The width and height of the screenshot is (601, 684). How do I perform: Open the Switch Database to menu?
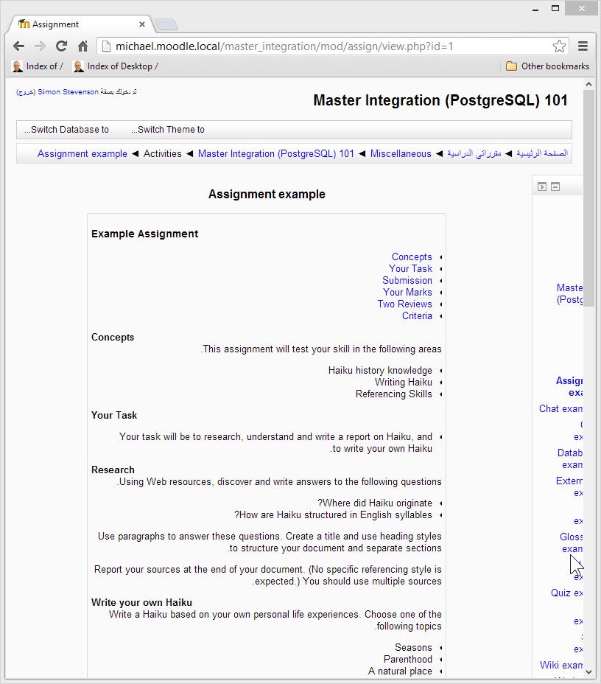(66, 130)
